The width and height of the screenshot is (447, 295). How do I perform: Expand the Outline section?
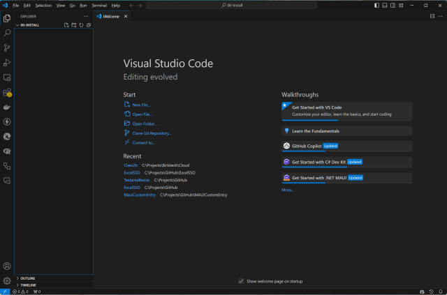pyautogui.click(x=28, y=278)
